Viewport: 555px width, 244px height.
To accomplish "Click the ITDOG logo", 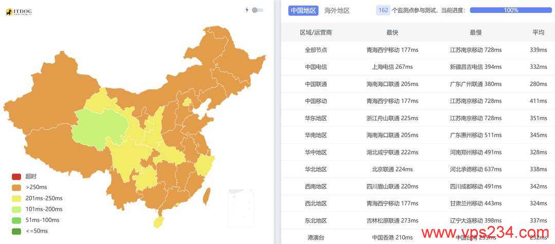I will click(21, 11).
